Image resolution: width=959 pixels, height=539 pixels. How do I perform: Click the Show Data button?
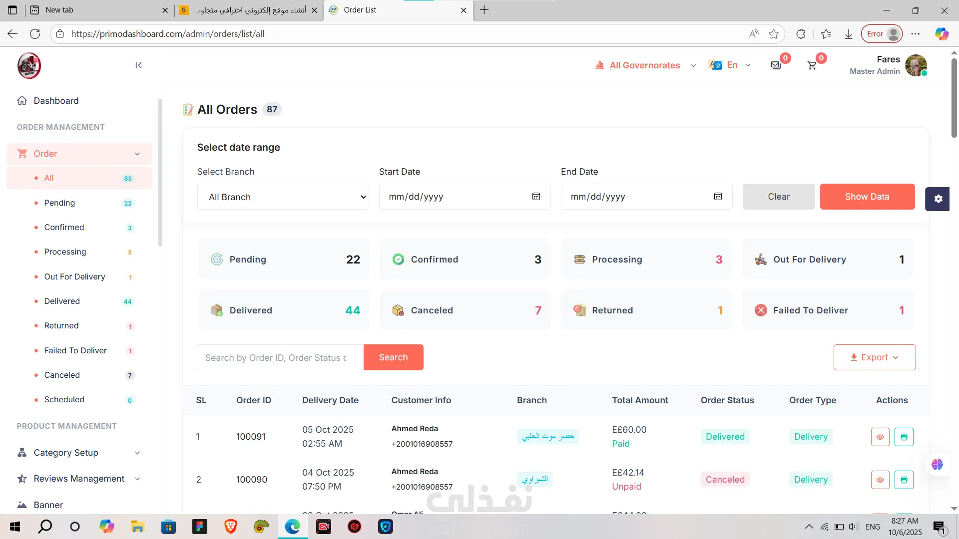coord(867,197)
